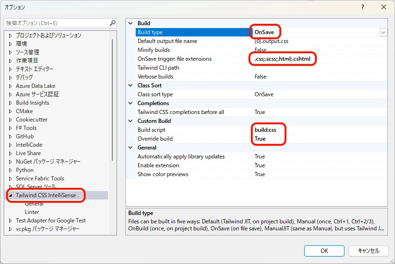Click the キャンセル button
The height and width of the screenshot is (264, 395).
click(x=368, y=250)
